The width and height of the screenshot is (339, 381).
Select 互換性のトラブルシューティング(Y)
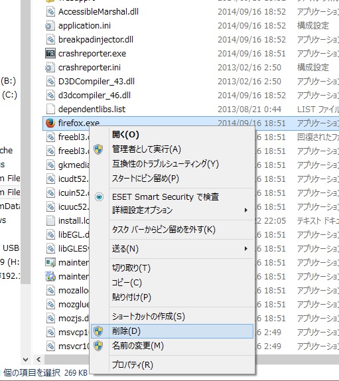tap(172, 164)
